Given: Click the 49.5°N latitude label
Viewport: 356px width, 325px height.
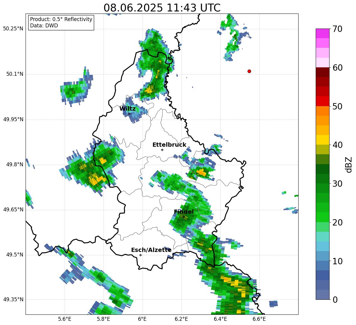Looking at the screenshot, I should tap(15, 255).
